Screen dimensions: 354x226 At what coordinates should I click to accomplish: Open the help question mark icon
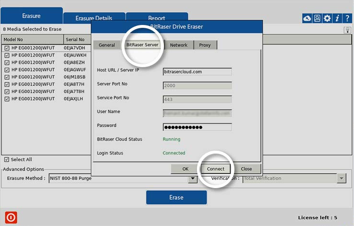coord(347,18)
